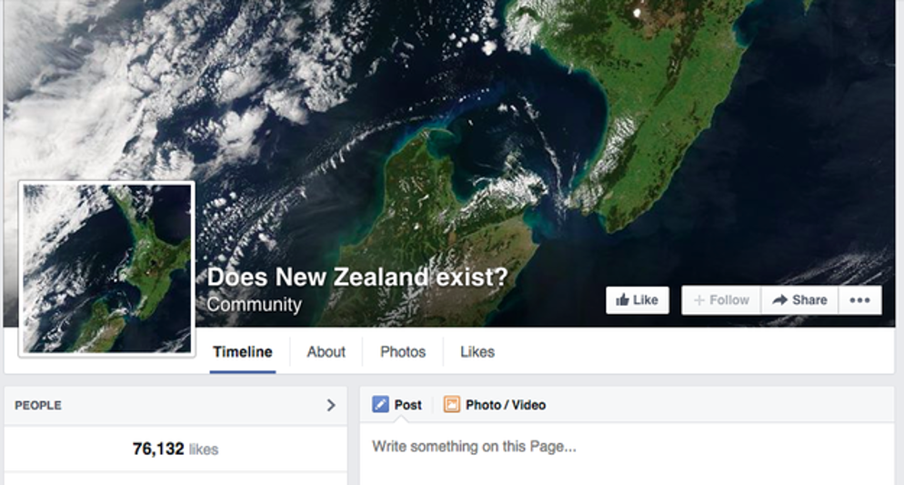
Task: Open the three-dots more options menu
Action: (859, 300)
